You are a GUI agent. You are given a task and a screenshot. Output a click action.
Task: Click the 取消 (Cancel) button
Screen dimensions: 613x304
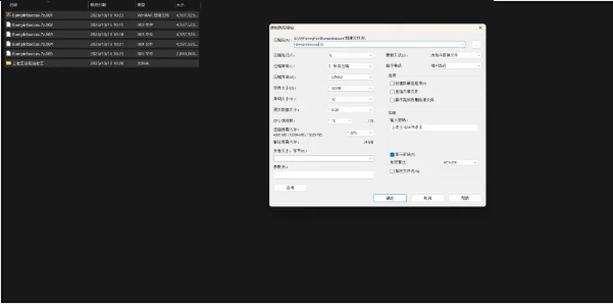tap(428, 198)
